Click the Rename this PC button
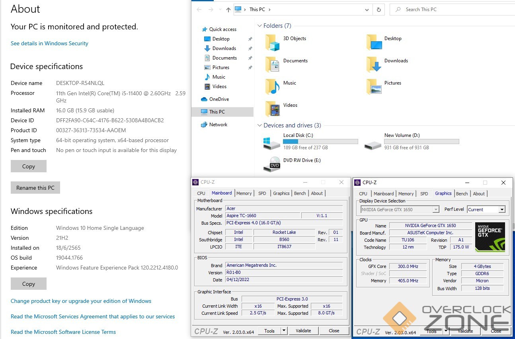 (x=35, y=188)
